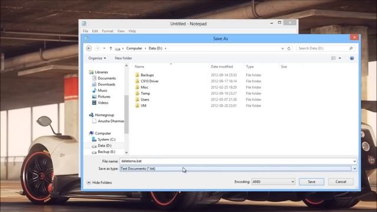Refresh the Data (D:) folder view
The width and height of the screenshot is (377, 212).
[x=289, y=48]
